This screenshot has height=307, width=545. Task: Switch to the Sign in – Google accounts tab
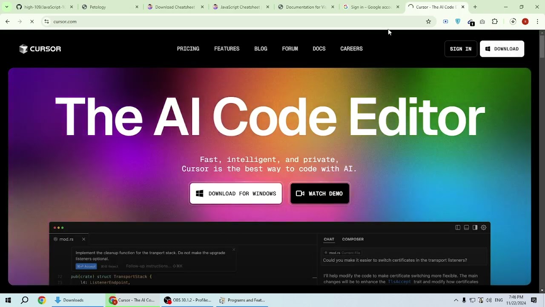(372, 7)
